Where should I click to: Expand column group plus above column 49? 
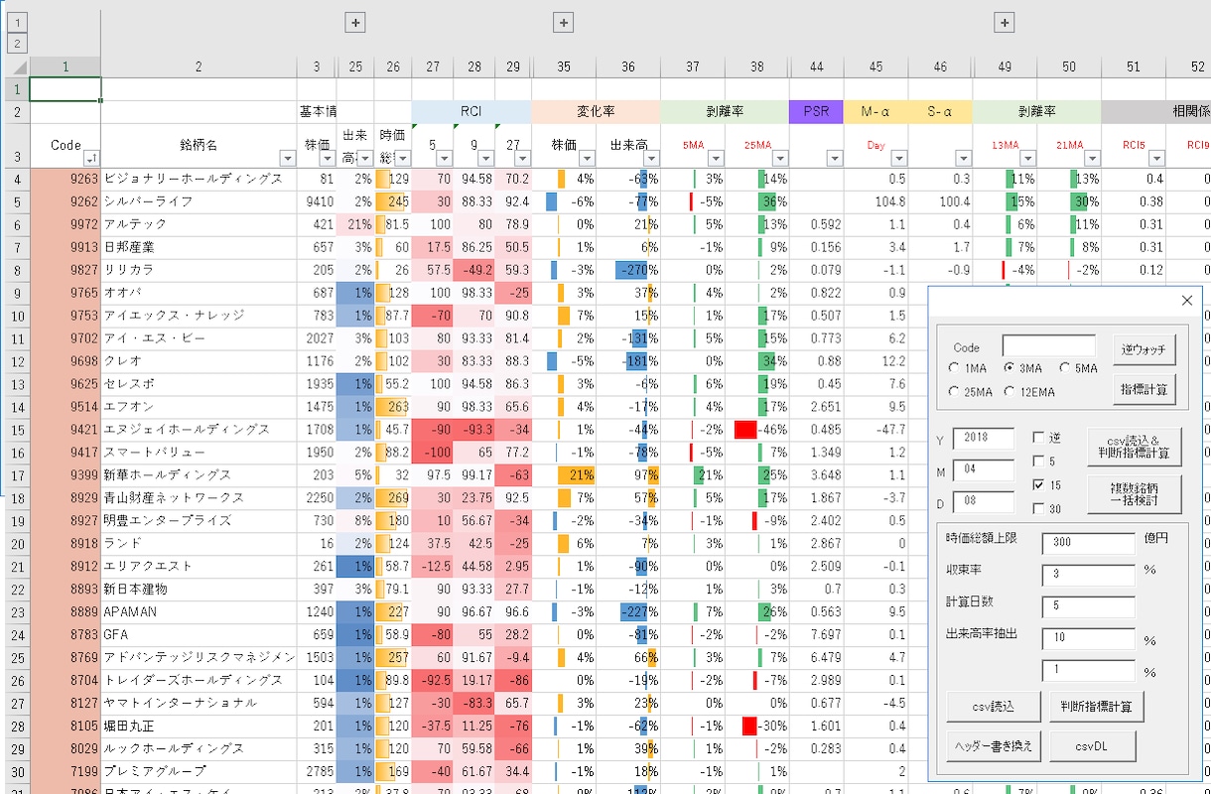click(1005, 22)
